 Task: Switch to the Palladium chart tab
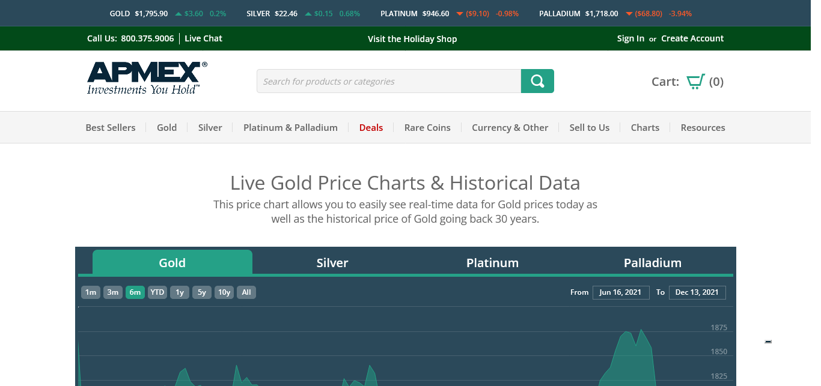click(652, 263)
